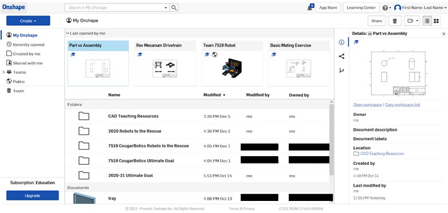Image resolution: width=448 pixels, height=213 pixels.
Task: Open the Create dropdown button
Action: point(28,21)
